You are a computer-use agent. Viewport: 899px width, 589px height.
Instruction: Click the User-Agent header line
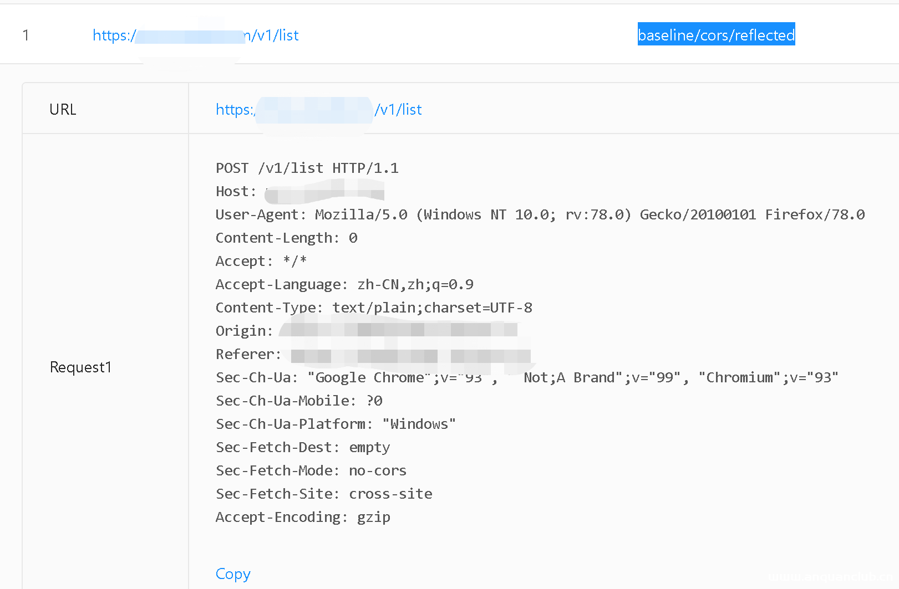(x=540, y=215)
